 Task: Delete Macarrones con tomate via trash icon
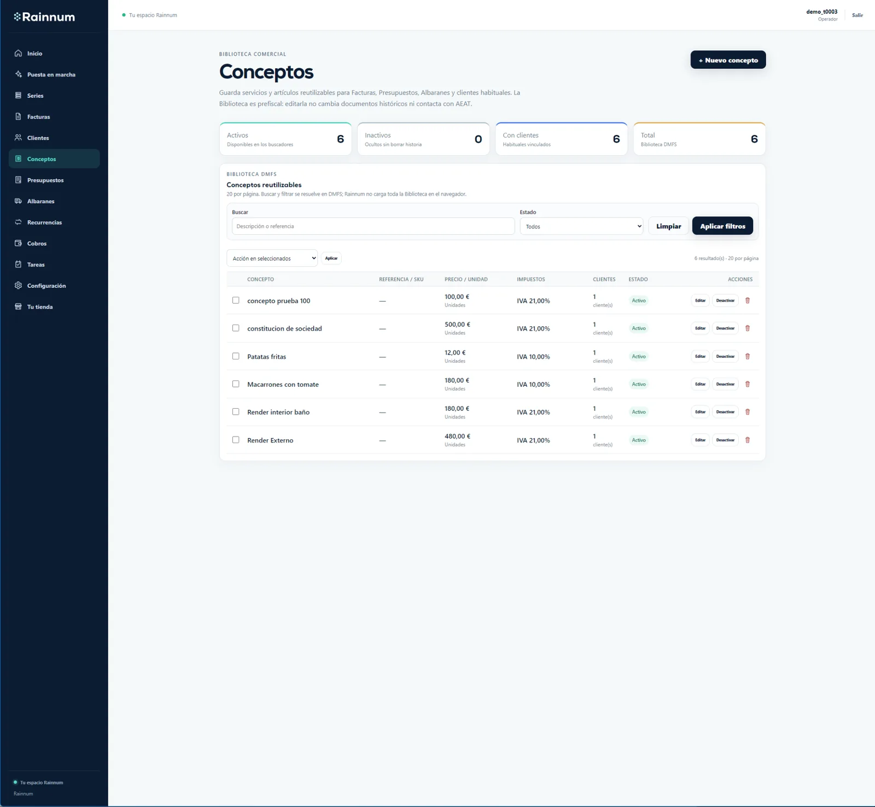pyautogui.click(x=748, y=384)
